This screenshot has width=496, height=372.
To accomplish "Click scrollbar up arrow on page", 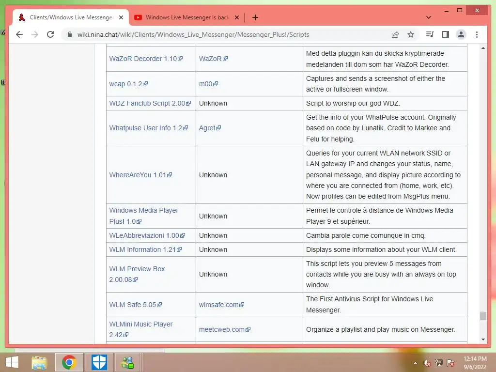I will (483, 48).
